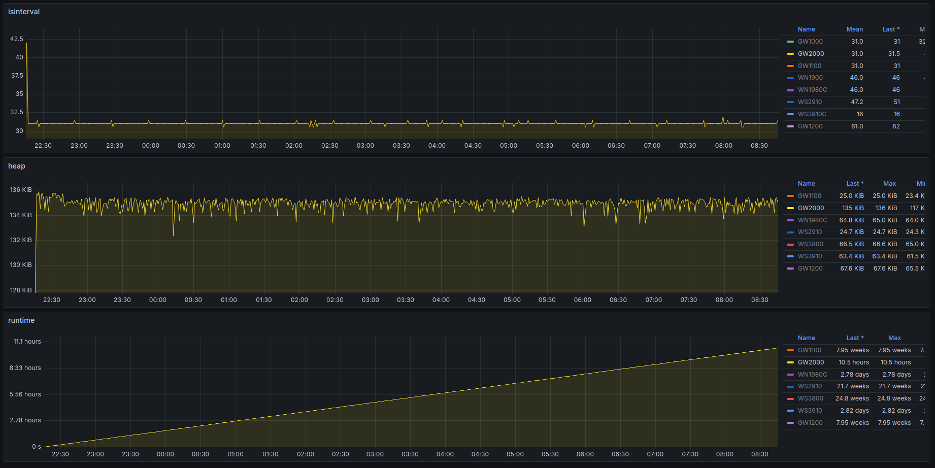Open the runtime panel title menu
935x468 pixels.
click(x=21, y=320)
